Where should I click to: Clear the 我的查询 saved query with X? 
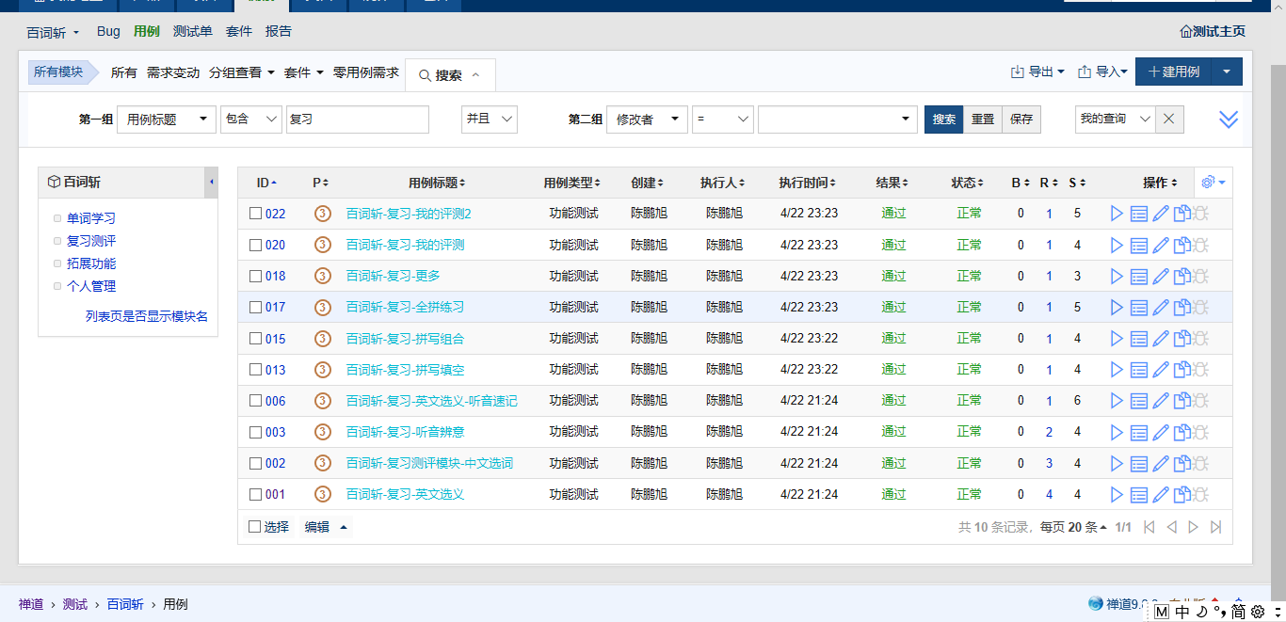pos(1169,120)
